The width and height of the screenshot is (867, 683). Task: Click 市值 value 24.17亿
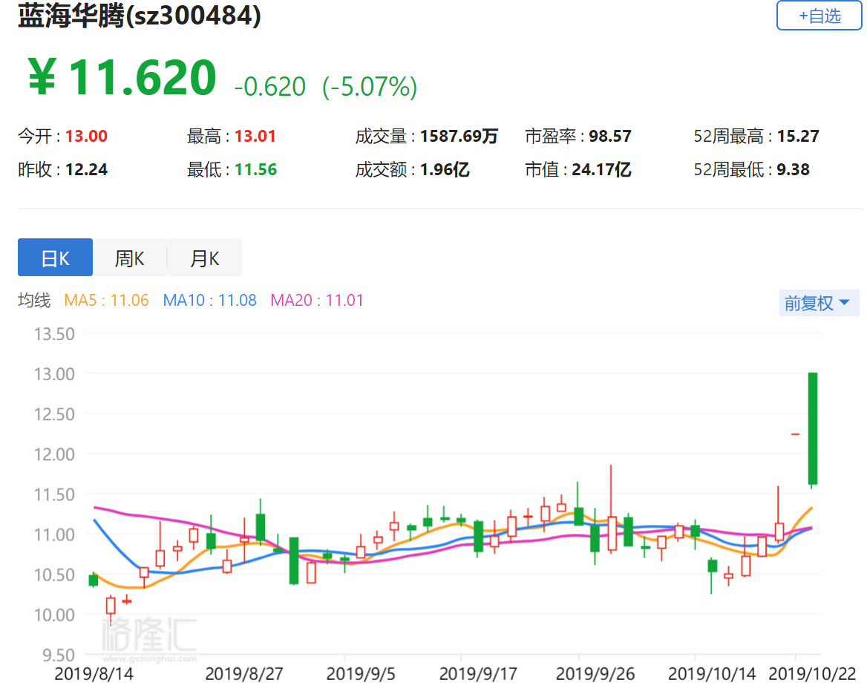pos(601,169)
